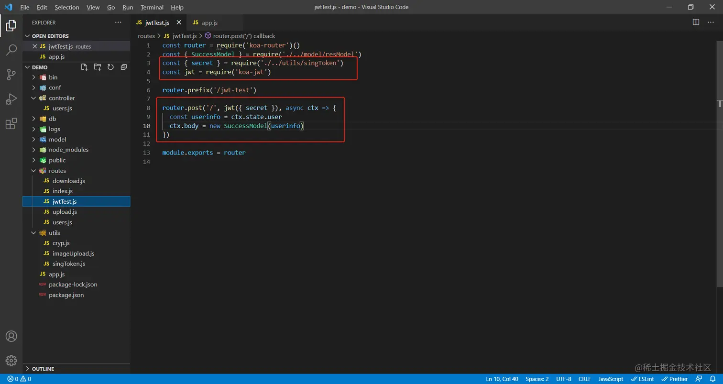The width and height of the screenshot is (723, 384).
Task: Open the Run menu
Action: tap(128, 7)
